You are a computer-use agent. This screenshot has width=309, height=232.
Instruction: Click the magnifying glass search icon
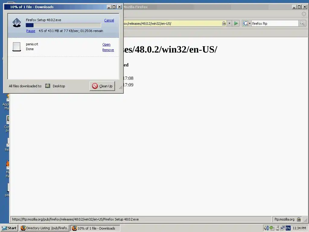click(x=302, y=24)
